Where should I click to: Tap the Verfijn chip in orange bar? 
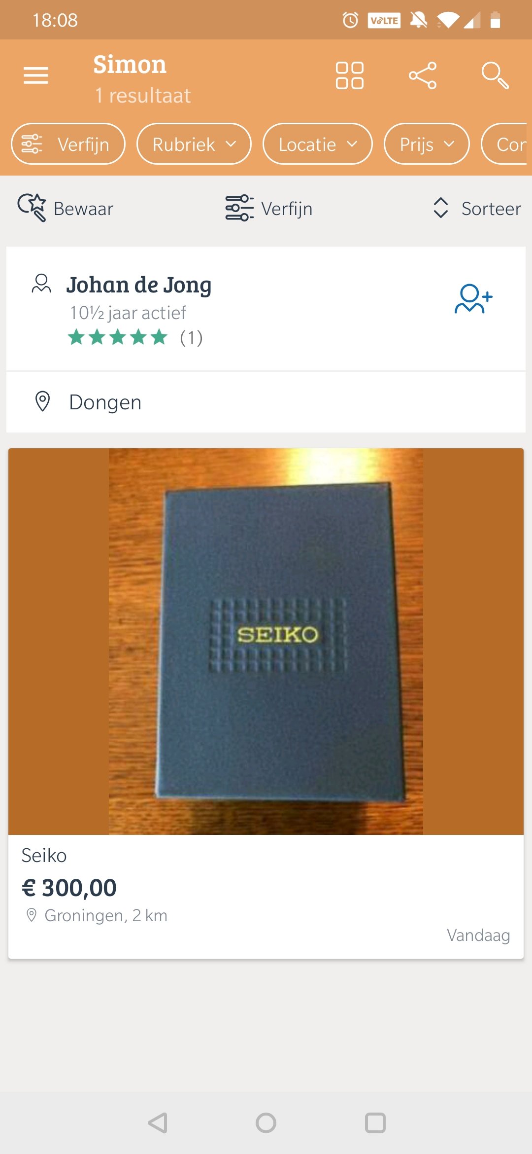pyautogui.click(x=68, y=144)
